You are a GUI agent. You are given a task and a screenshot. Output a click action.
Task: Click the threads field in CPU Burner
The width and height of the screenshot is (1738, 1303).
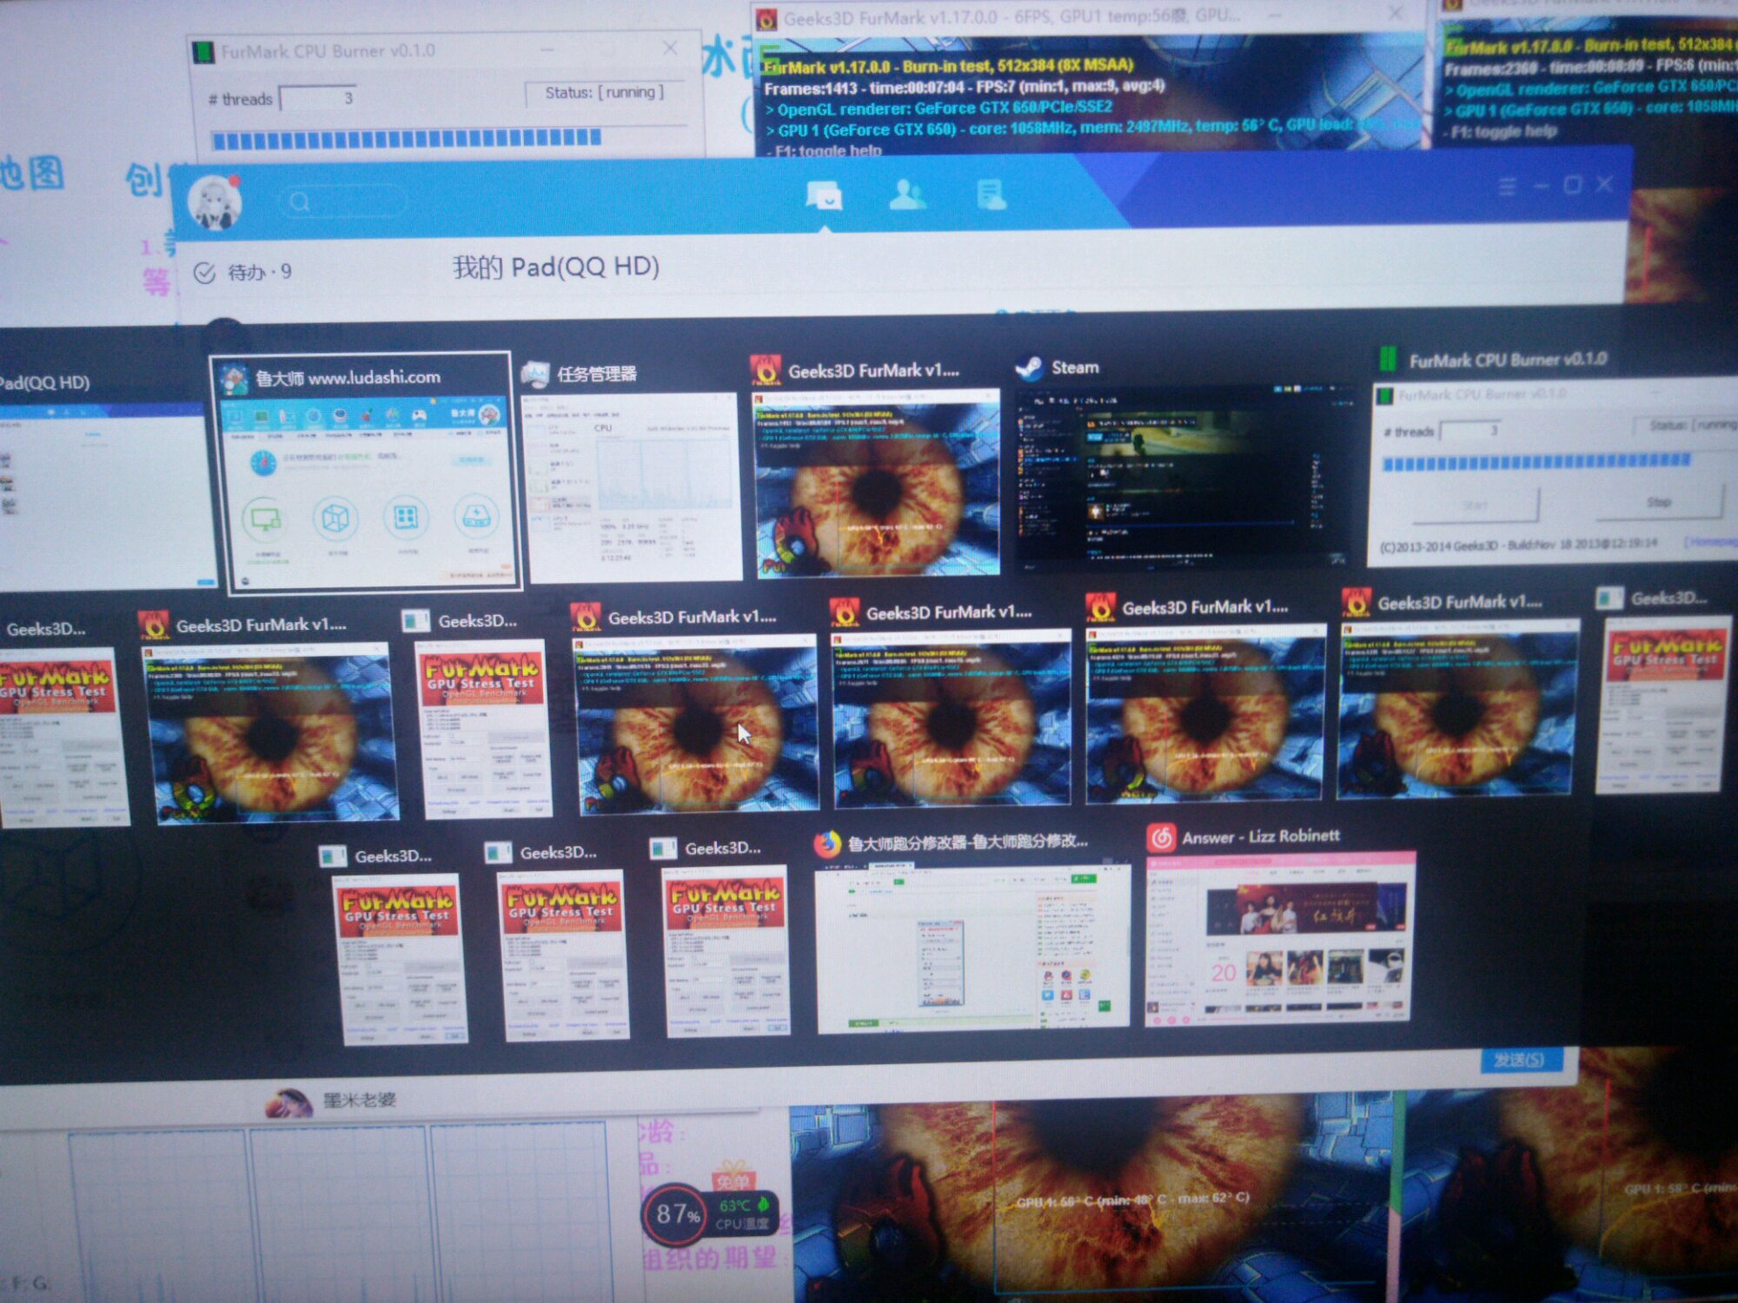(x=318, y=98)
